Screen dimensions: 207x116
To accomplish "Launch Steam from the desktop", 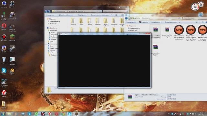I will coord(12,49).
